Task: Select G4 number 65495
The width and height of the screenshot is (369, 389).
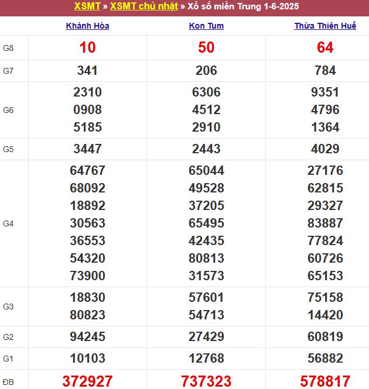Action: coord(206,223)
